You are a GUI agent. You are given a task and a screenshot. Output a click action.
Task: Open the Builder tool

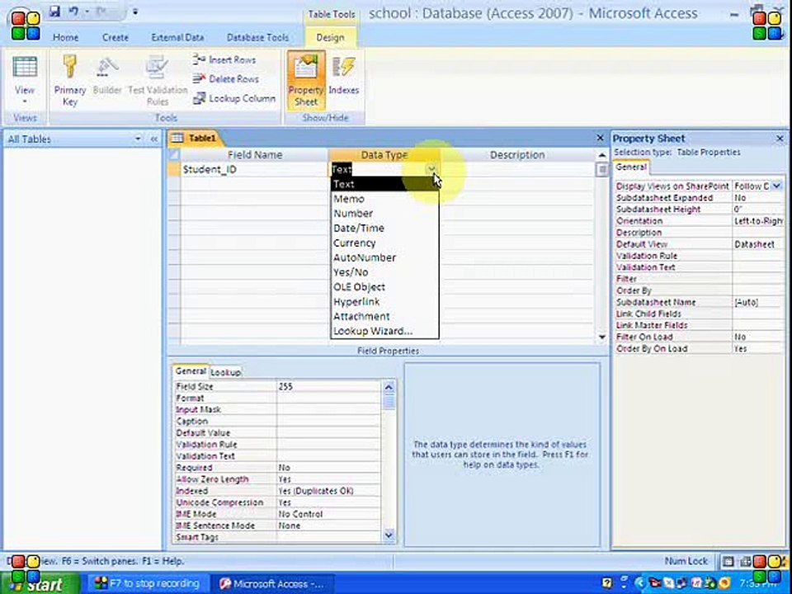(107, 76)
